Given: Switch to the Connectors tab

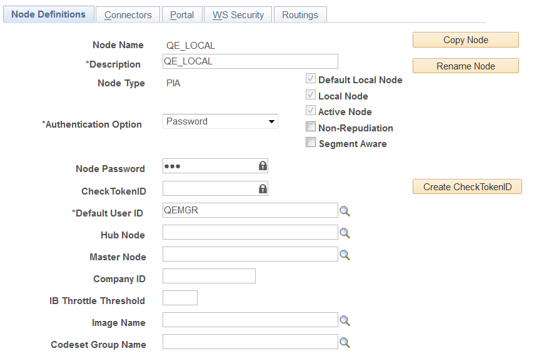Looking at the screenshot, I should point(128,15).
